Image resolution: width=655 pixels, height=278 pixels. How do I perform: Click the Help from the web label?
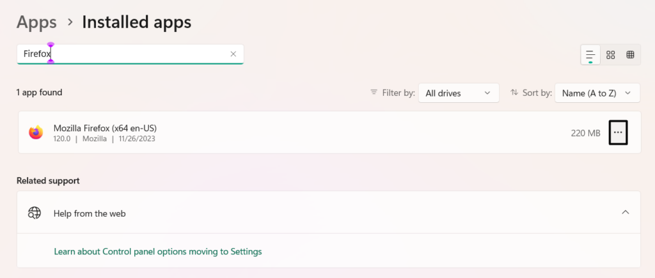coord(90,213)
